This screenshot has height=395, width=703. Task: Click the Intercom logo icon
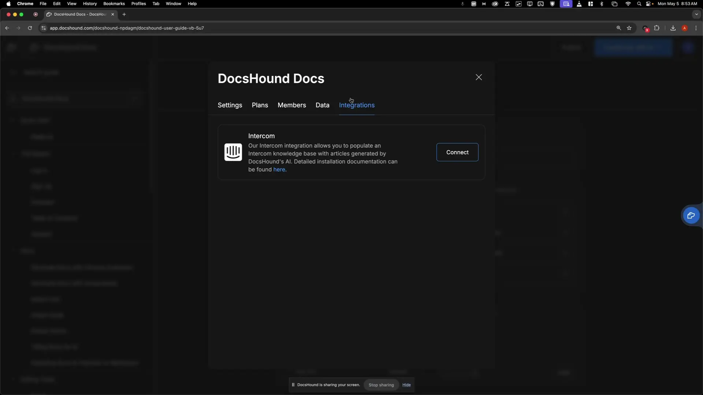tap(233, 152)
